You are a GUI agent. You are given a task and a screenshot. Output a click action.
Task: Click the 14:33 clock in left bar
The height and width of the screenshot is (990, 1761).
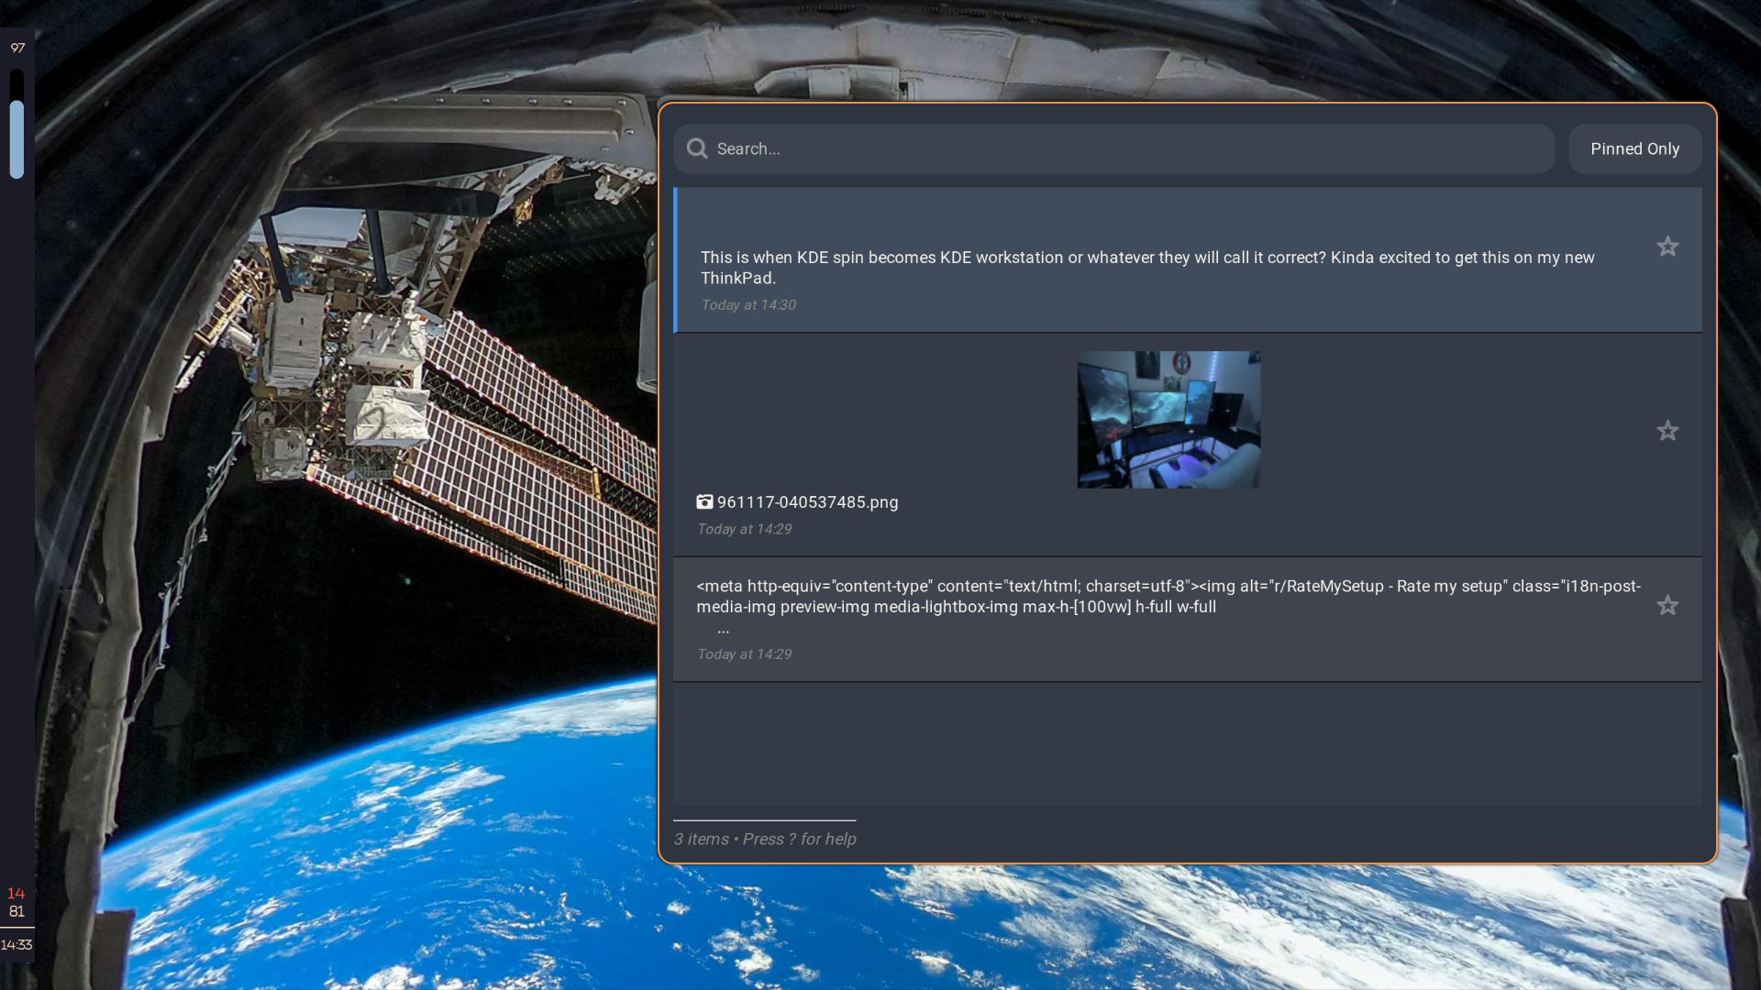[x=17, y=945]
